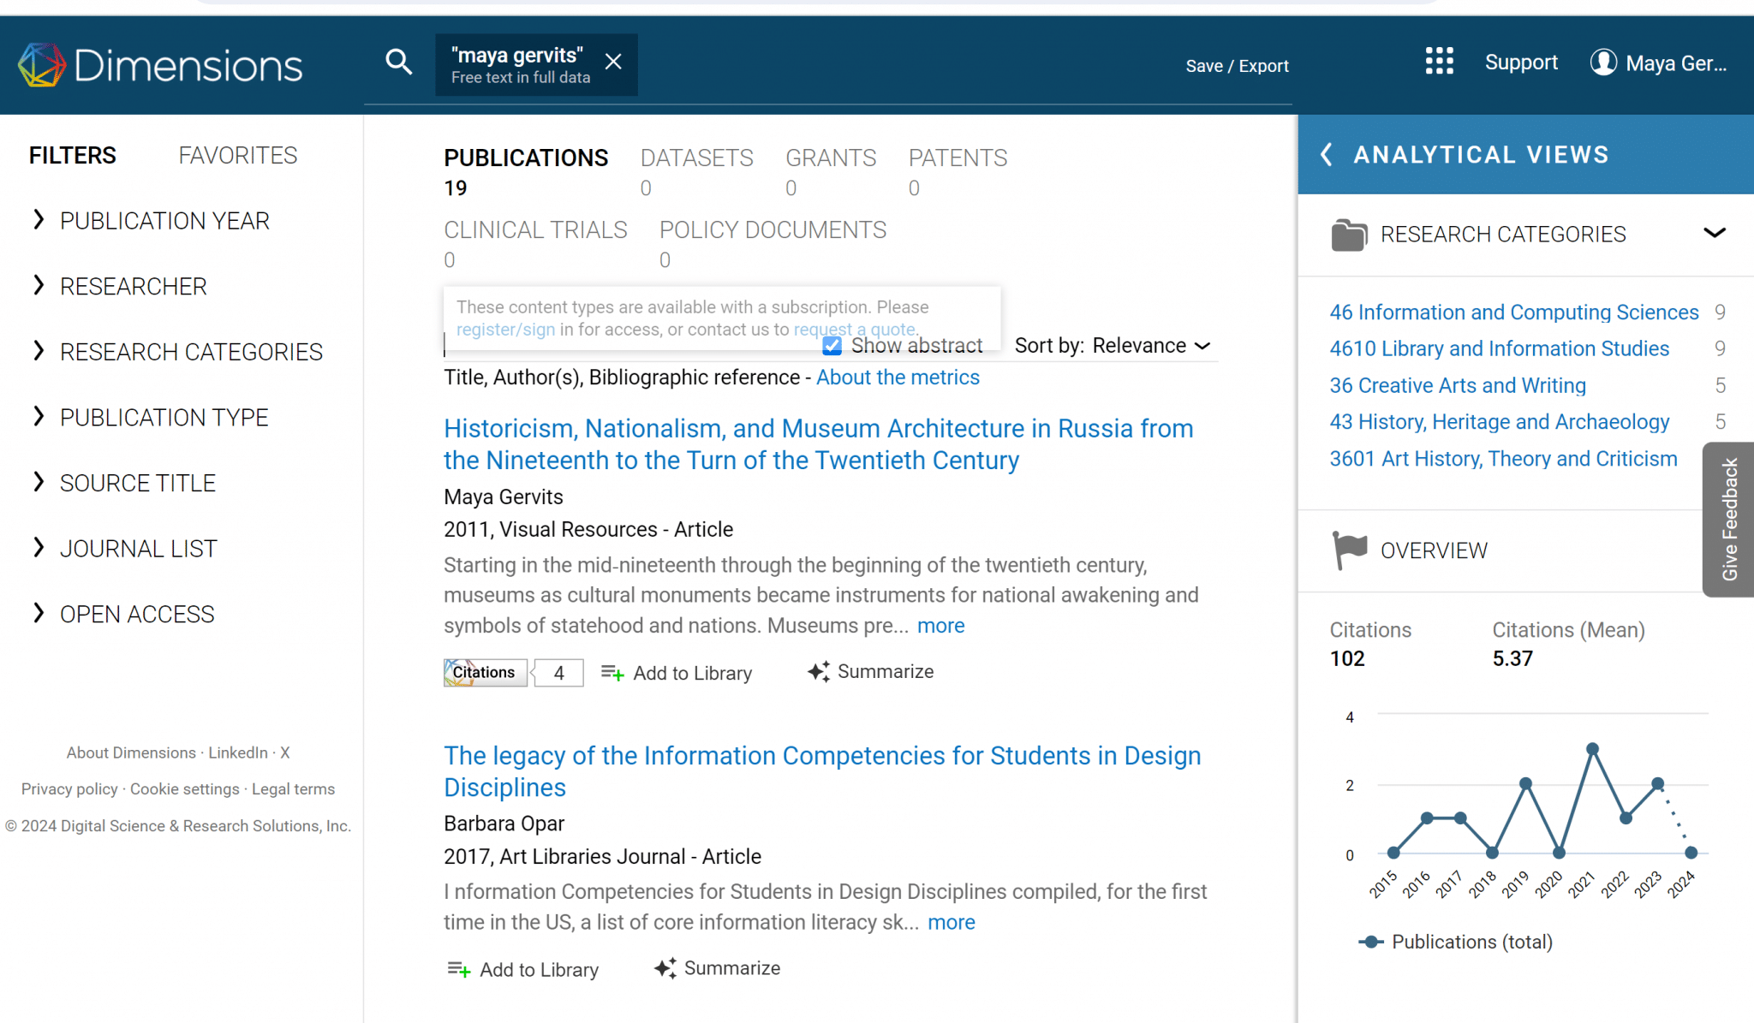This screenshot has height=1023, width=1754.
Task: Open the About the metrics link
Action: [898, 378]
